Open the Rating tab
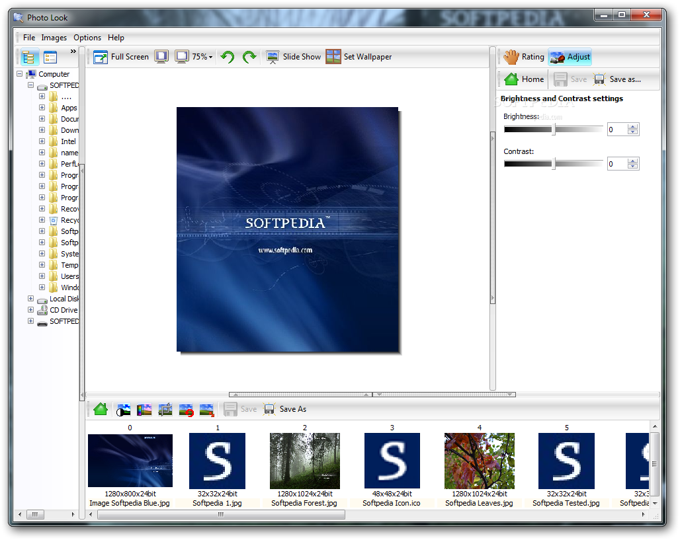Screen dimensions: 680x540 point(524,57)
